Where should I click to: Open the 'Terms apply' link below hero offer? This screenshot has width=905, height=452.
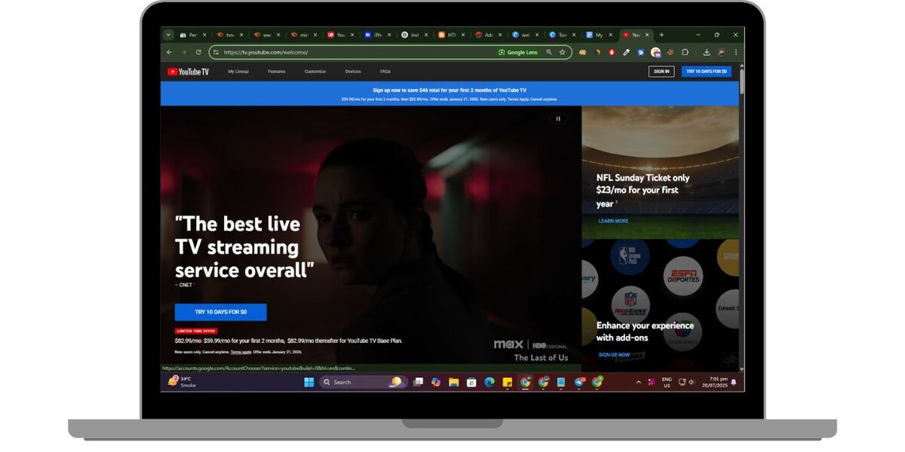pos(241,352)
